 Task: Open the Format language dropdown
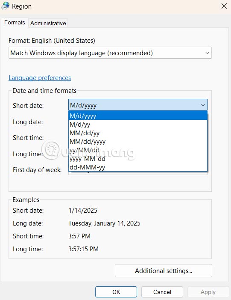pos(110,53)
